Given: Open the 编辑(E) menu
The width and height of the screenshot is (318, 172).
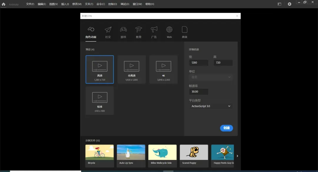Looking at the screenshot, I should click(42, 4).
